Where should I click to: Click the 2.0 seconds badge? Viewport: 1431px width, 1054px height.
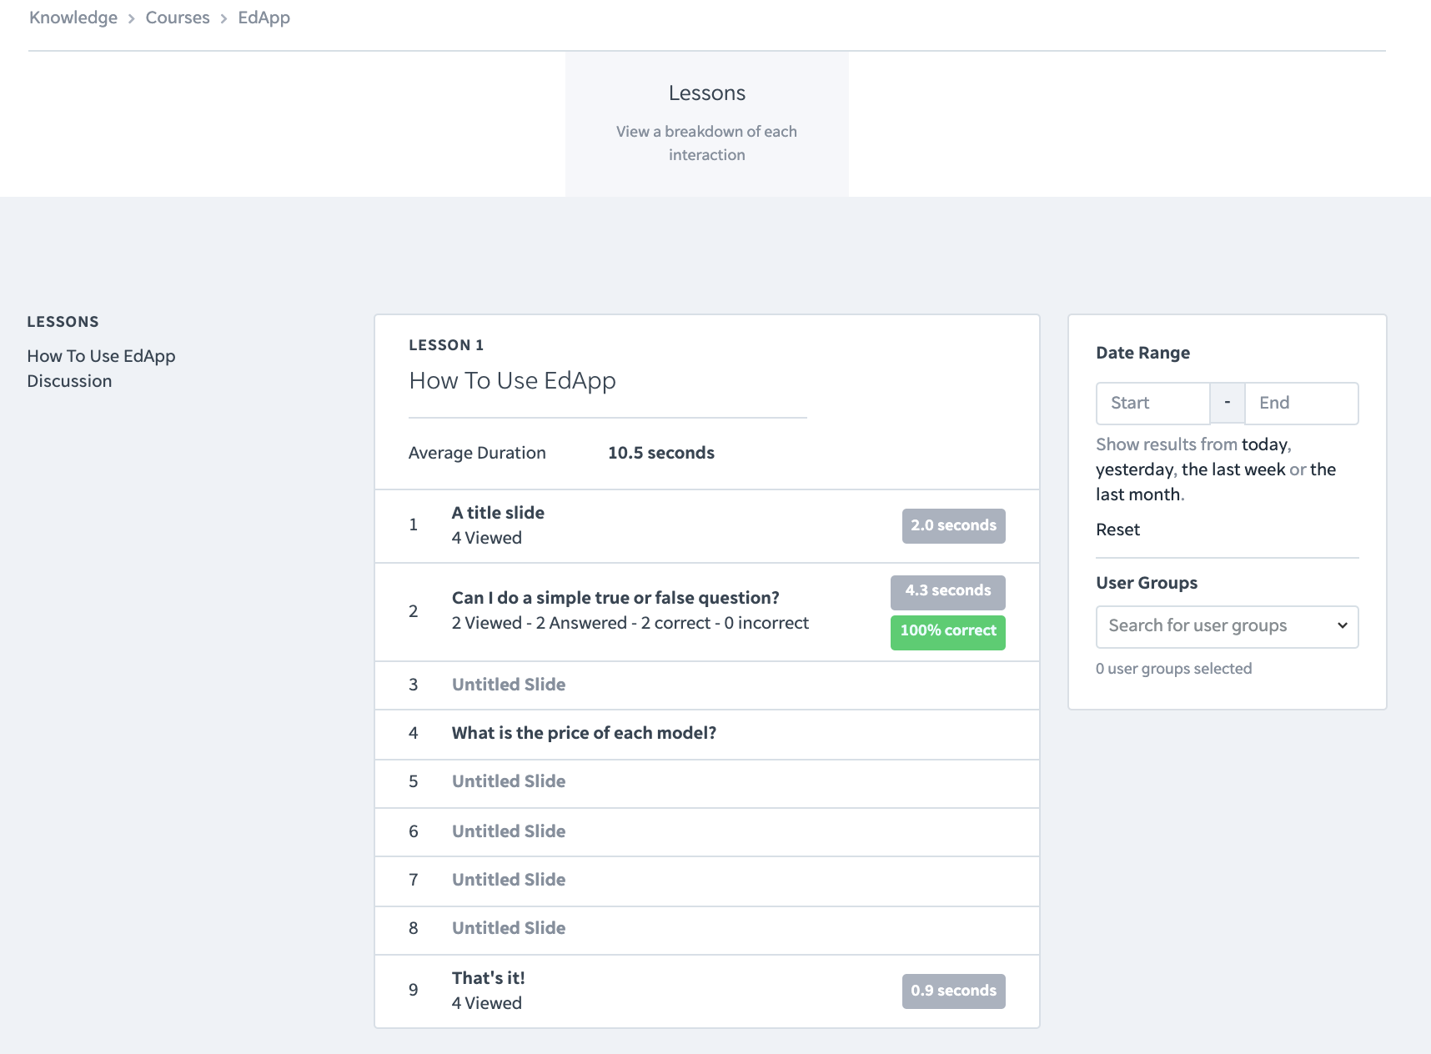click(x=953, y=526)
